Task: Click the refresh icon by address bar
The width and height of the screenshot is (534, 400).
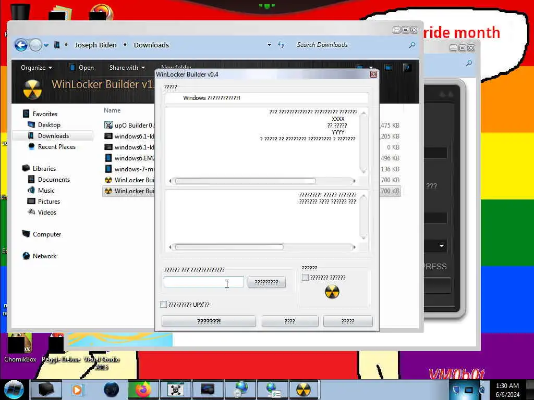Action: (x=281, y=45)
